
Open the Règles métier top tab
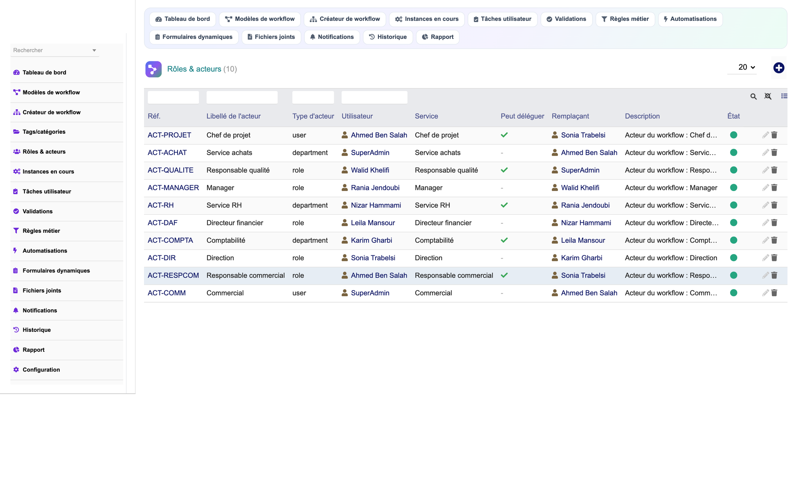tap(625, 19)
